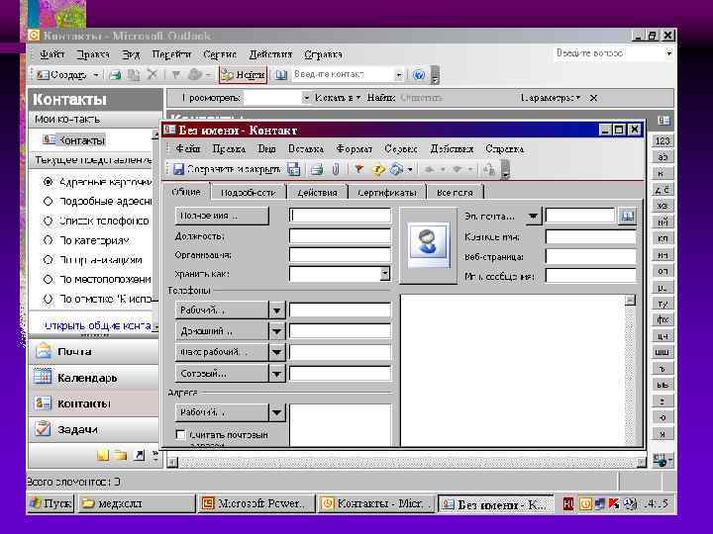This screenshot has width=713, height=534.
Task: Click the Найти find button in Outlook toolbar
Action: 243,75
